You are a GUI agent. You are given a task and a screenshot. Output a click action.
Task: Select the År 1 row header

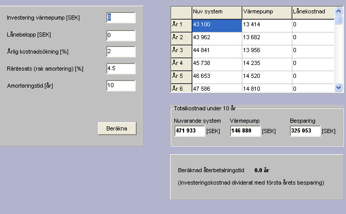point(180,25)
